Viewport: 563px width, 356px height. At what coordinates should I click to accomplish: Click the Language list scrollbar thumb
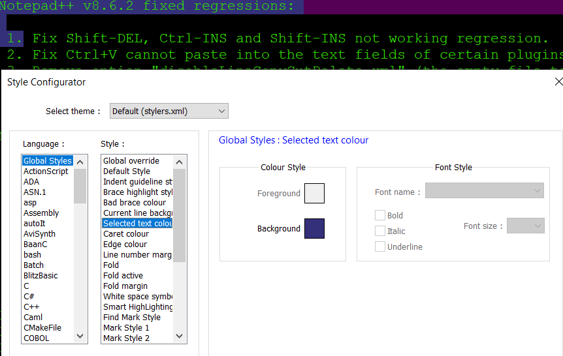(x=80, y=186)
